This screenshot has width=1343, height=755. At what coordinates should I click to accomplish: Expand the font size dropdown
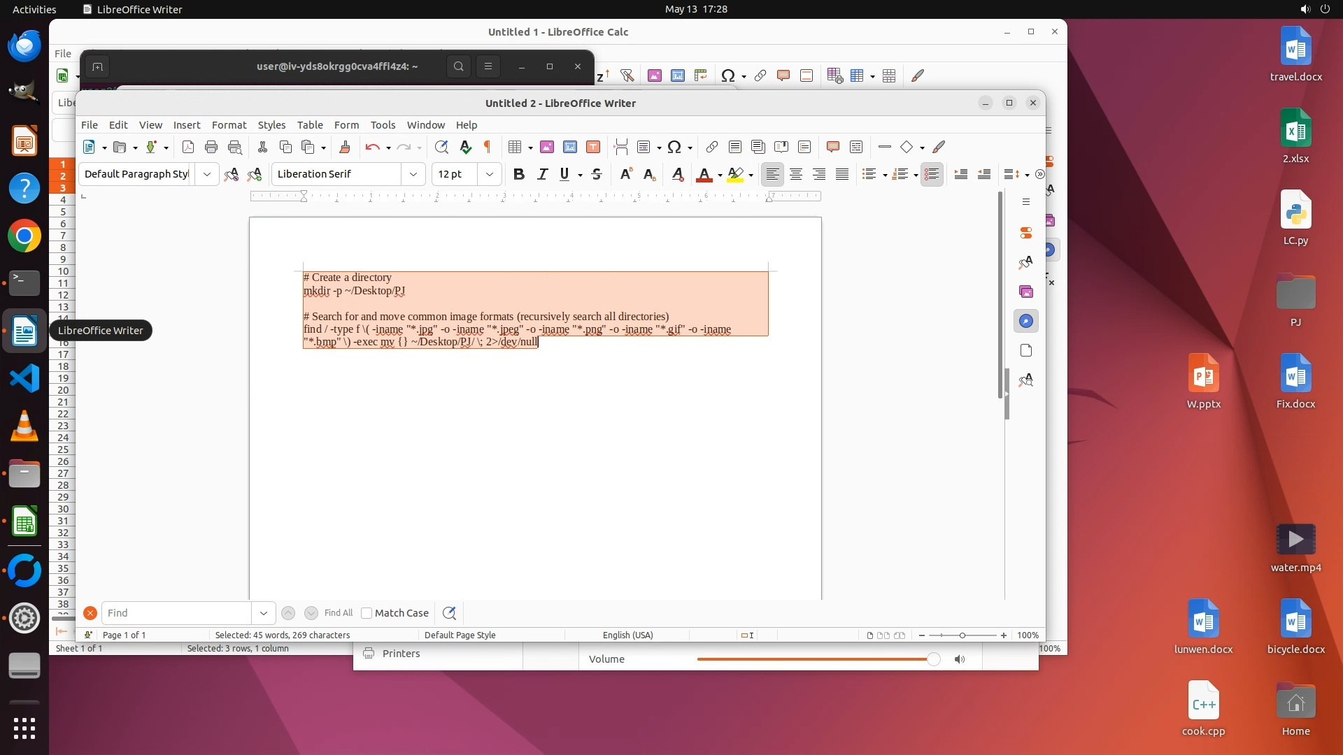click(490, 174)
